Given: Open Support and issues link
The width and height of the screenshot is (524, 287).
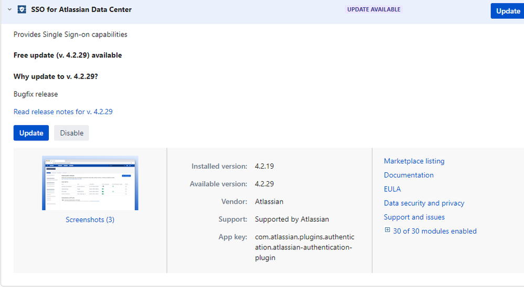Looking at the screenshot, I should tap(414, 217).
